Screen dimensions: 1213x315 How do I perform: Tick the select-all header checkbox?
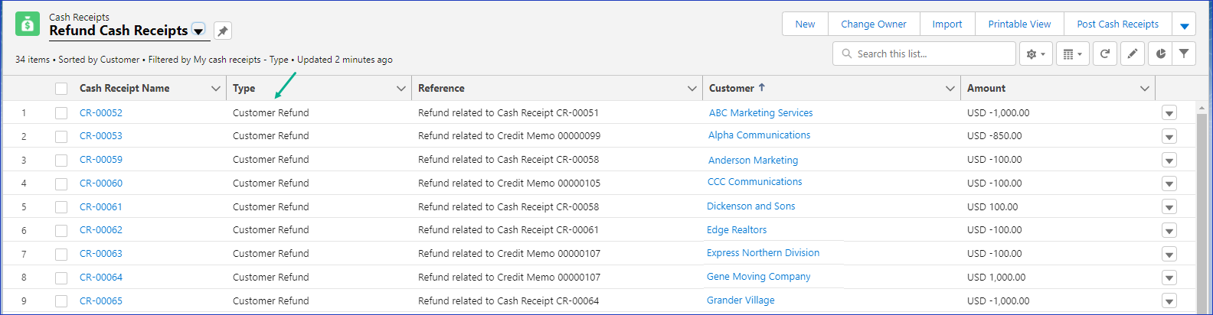pos(61,89)
